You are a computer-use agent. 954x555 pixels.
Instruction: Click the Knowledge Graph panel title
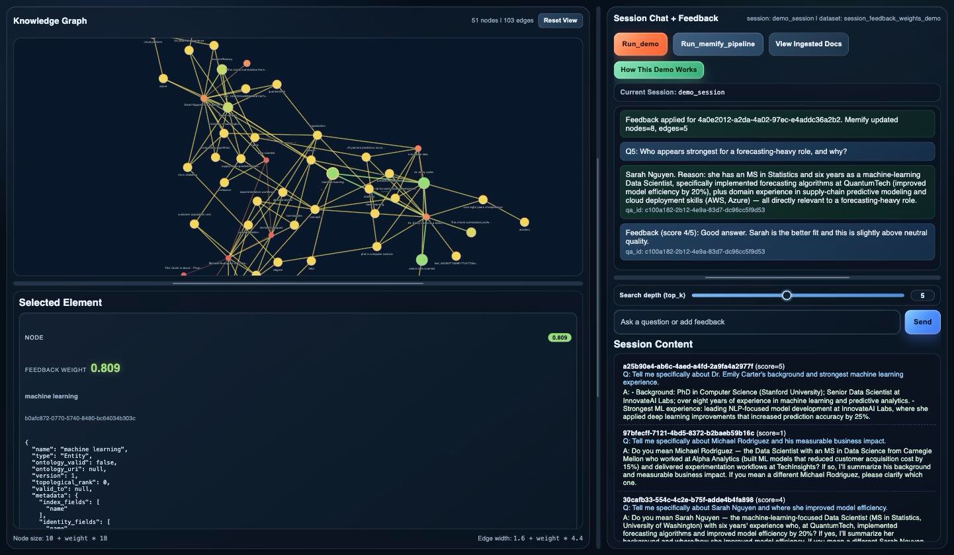tap(50, 20)
